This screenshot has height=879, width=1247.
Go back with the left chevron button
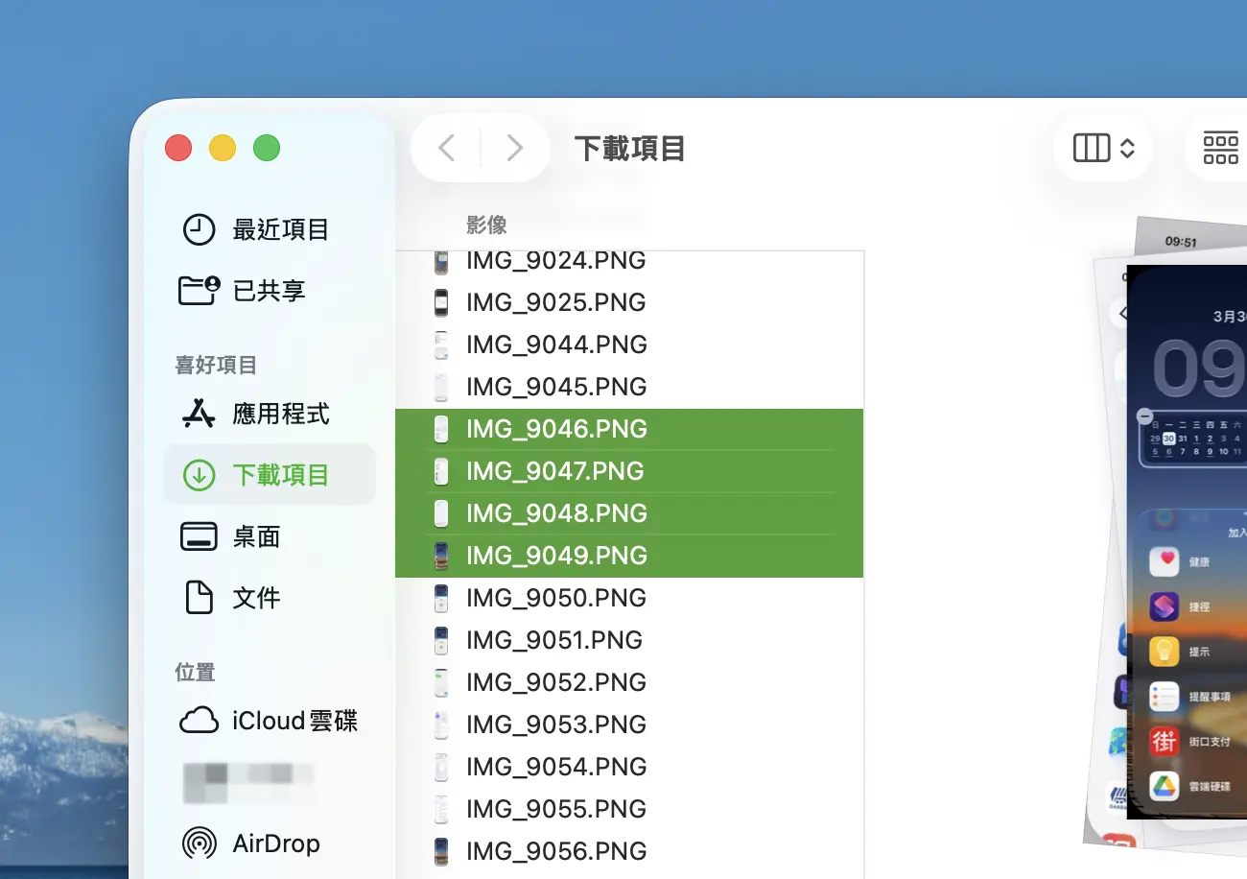click(446, 148)
